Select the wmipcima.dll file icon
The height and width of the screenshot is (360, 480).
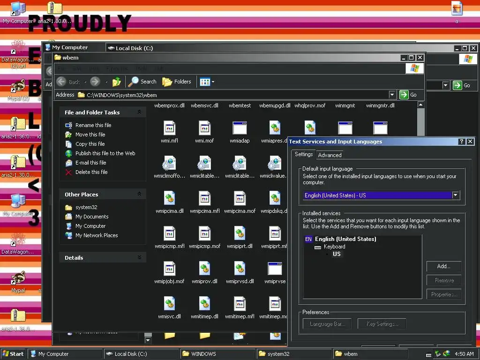[x=169, y=198]
